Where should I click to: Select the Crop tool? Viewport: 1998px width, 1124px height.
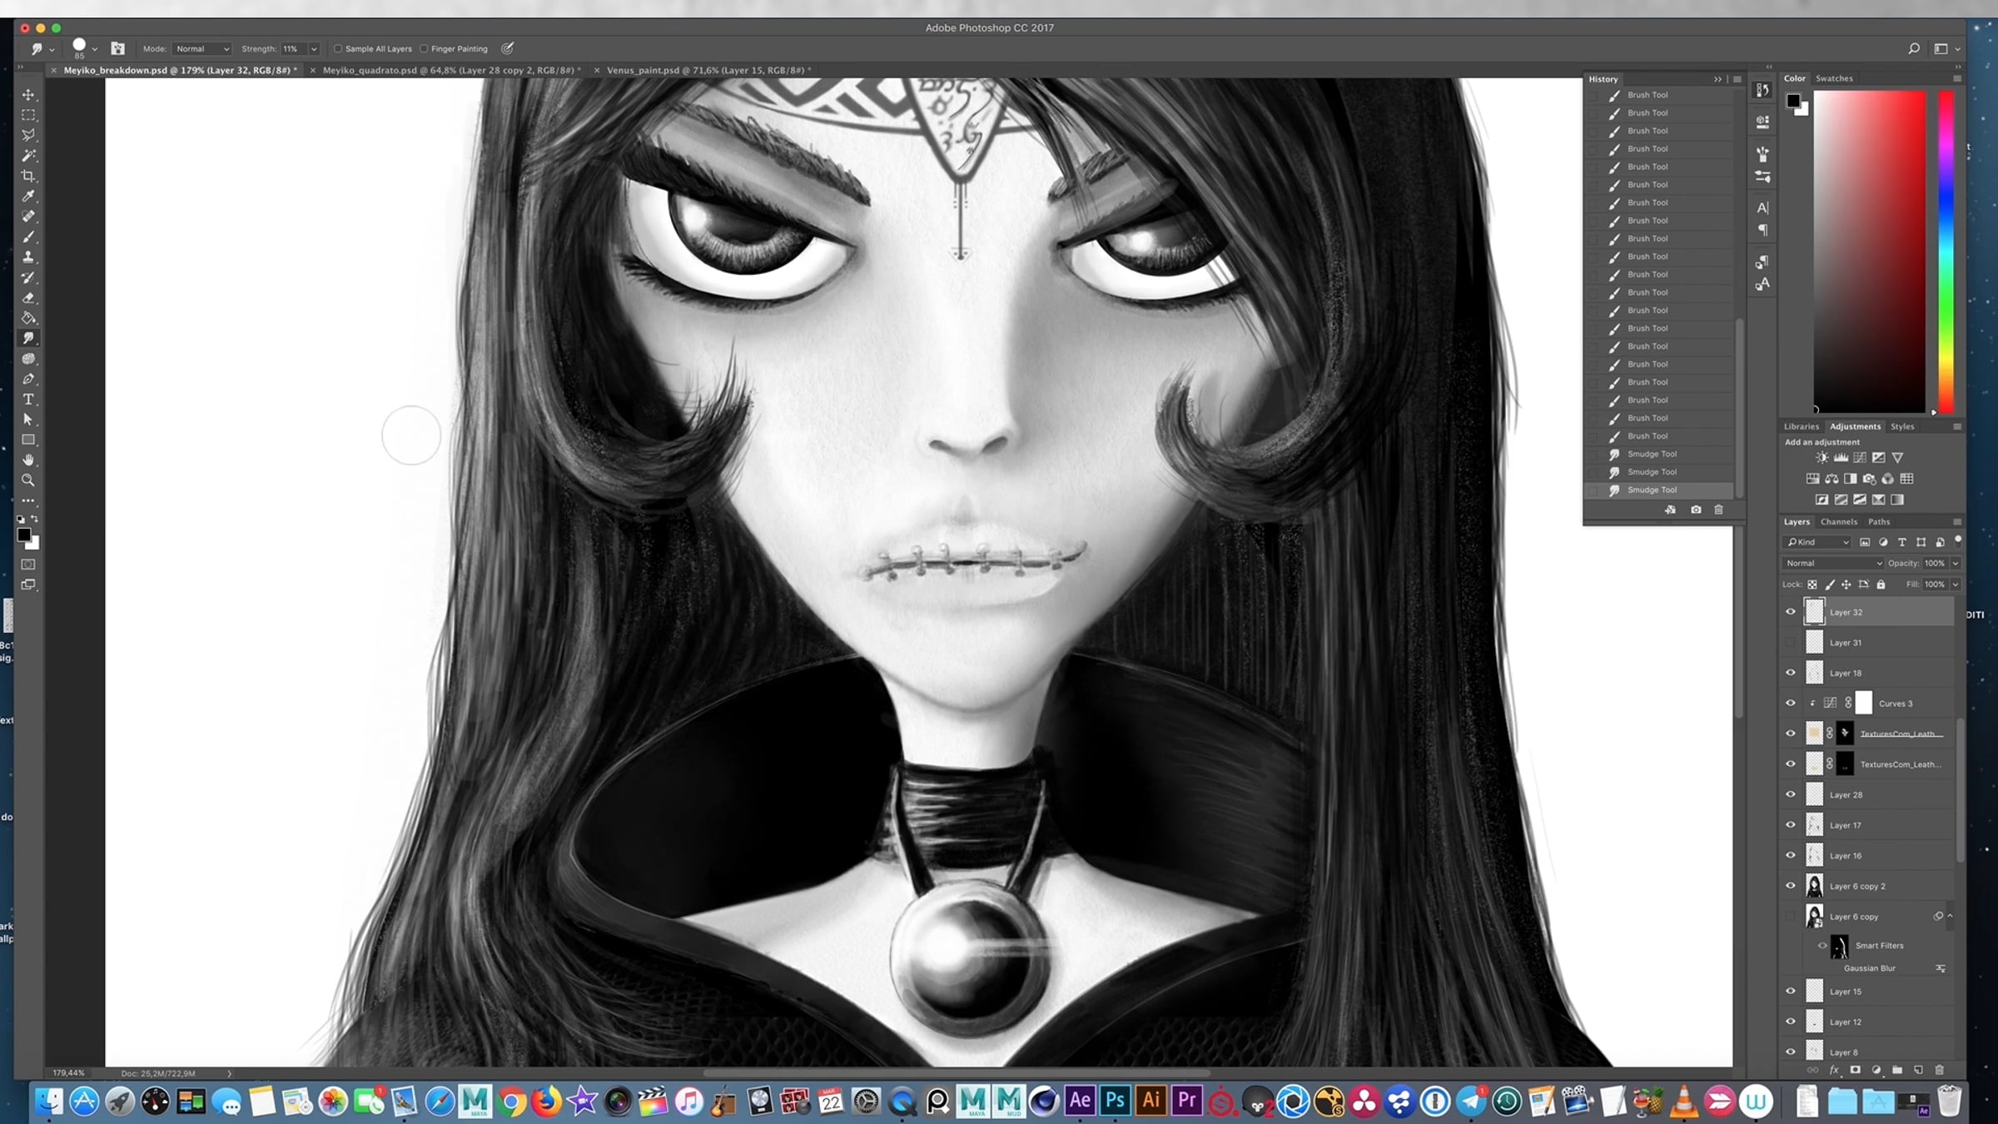pos(28,176)
